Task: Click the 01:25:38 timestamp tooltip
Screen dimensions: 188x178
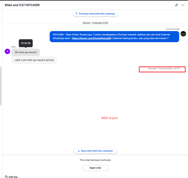Action: pos(26,43)
